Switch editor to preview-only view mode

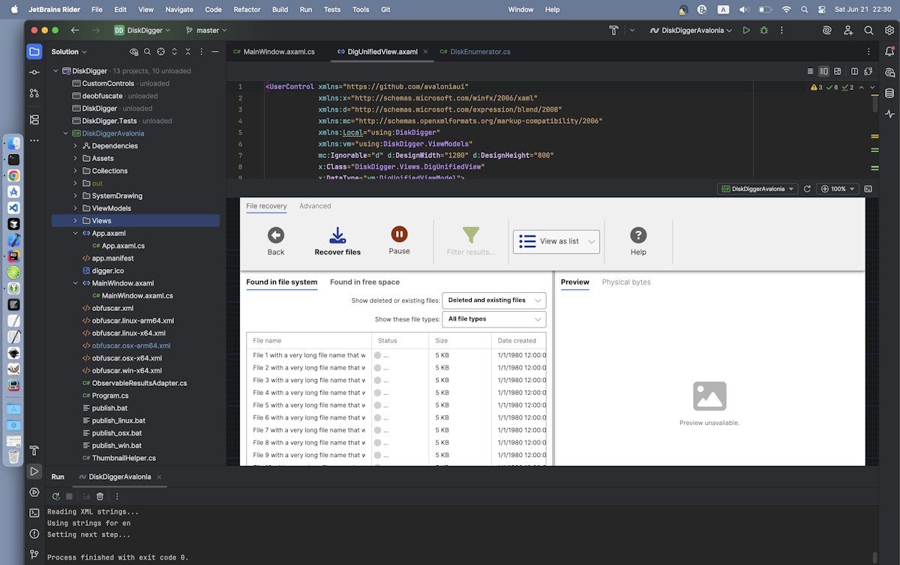point(838,71)
